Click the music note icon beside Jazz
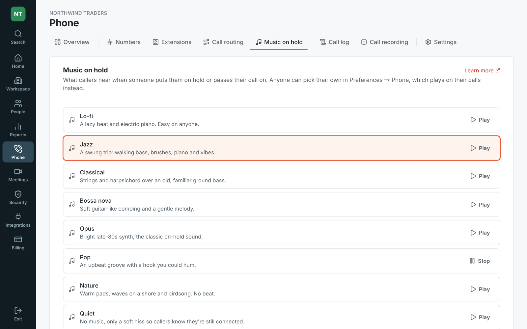This screenshot has width=527, height=329. (72, 148)
